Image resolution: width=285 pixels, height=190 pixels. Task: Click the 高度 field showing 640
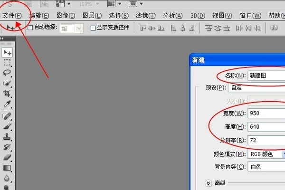coord(266,127)
